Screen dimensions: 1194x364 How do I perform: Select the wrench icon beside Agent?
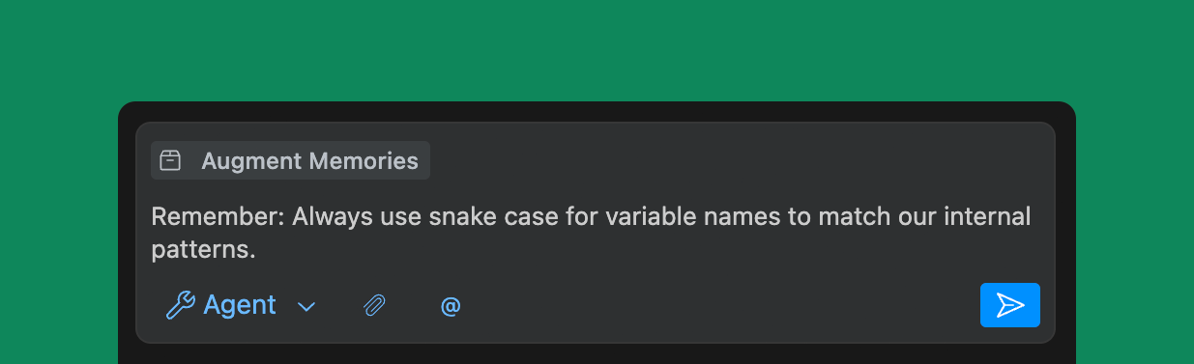coord(181,306)
